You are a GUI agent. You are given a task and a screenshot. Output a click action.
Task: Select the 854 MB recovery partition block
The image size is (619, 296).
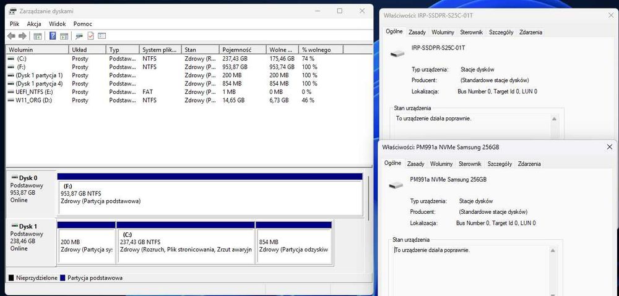coord(293,243)
